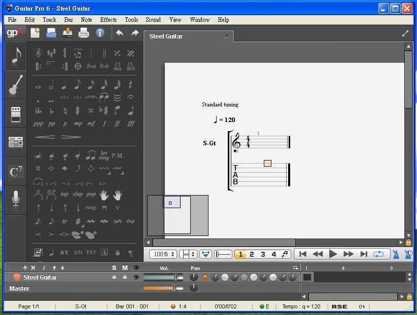Click rewind to previous bar
Image resolution: width=417 pixels, height=315 pixels.
(318, 254)
